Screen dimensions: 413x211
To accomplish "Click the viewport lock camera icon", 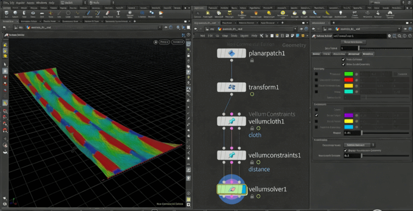I will point(155,42).
